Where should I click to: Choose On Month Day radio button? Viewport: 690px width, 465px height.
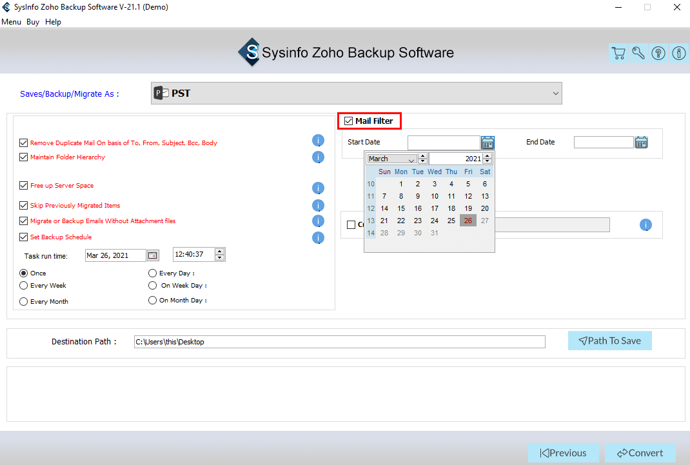click(153, 301)
